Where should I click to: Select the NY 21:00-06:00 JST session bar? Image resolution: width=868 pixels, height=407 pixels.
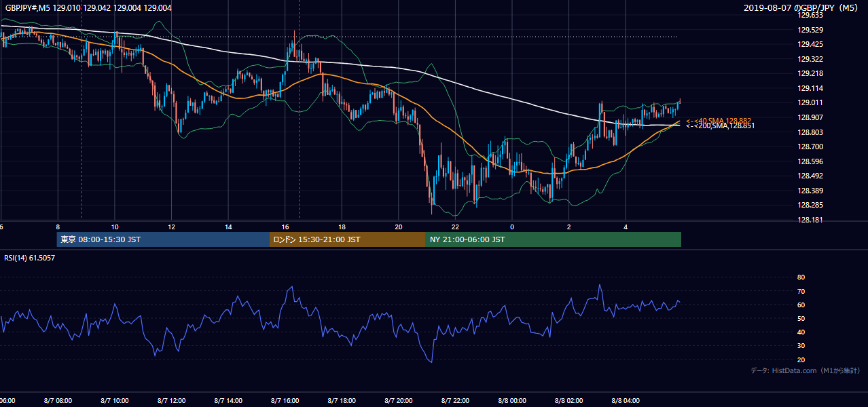(554, 239)
